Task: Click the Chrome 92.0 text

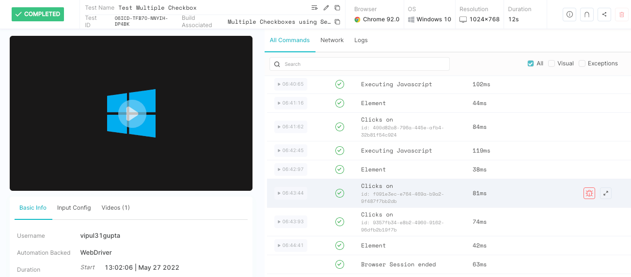Action: coord(381,19)
